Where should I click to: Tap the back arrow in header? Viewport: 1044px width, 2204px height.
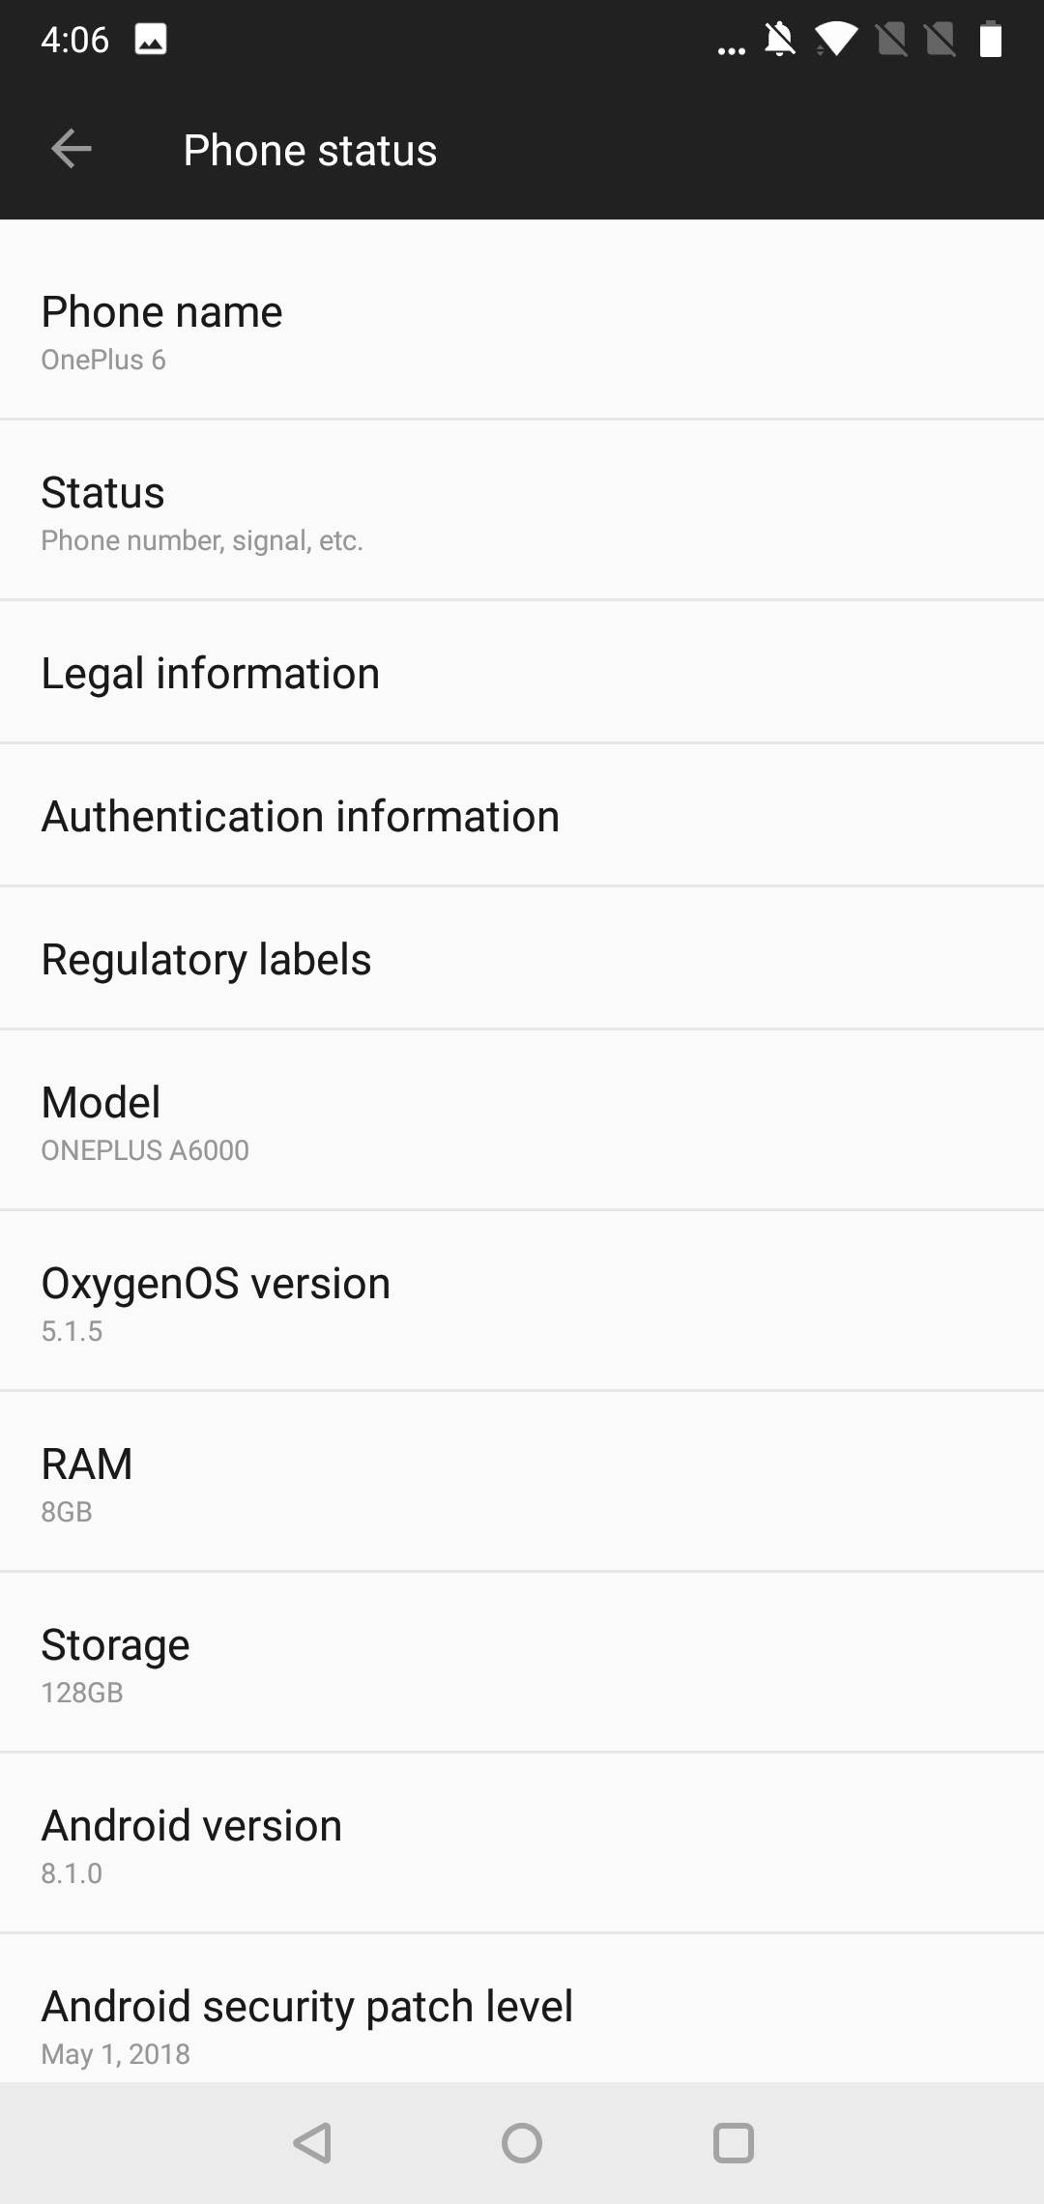click(72, 149)
